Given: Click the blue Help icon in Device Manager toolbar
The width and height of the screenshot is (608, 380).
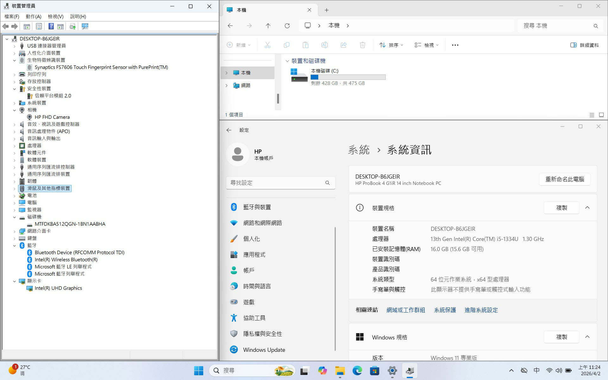Looking at the screenshot, I should (51, 26).
